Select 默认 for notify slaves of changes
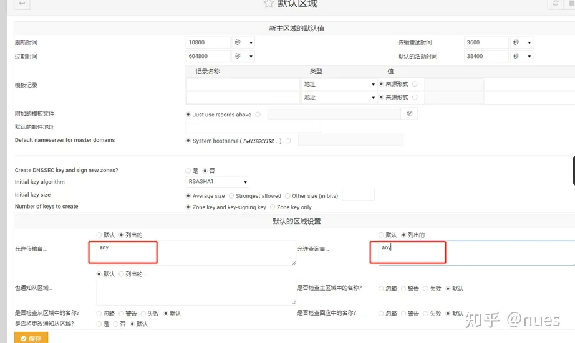 coord(132,324)
